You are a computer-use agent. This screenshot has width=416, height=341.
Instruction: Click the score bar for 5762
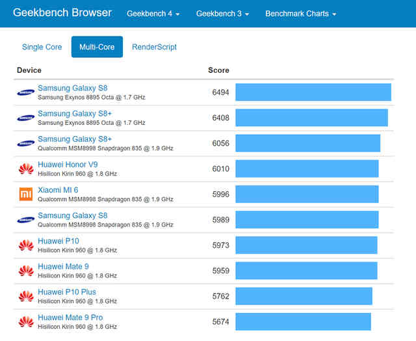(x=304, y=296)
